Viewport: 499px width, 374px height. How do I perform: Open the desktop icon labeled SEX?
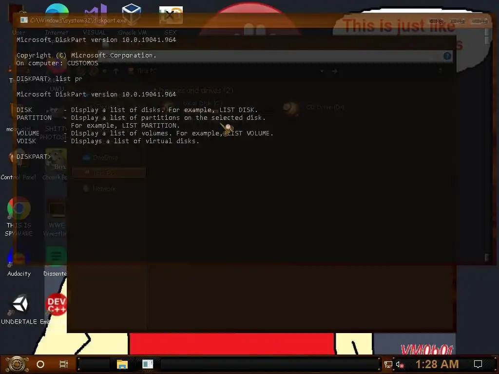point(171,19)
